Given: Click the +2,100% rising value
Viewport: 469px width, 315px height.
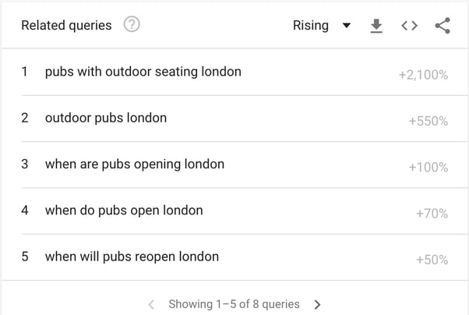Looking at the screenshot, I should [422, 75].
